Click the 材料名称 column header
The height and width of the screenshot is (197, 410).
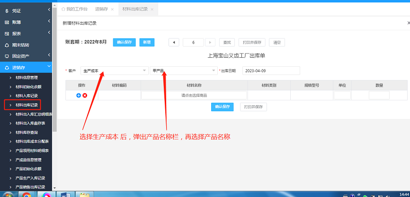tap(194, 86)
